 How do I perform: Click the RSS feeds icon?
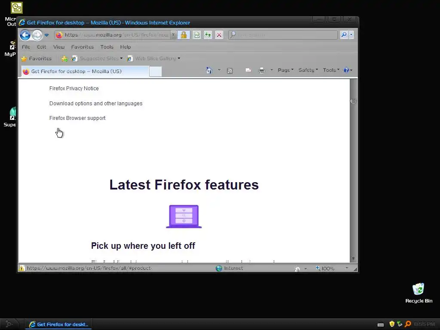click(x=230, y=71)
